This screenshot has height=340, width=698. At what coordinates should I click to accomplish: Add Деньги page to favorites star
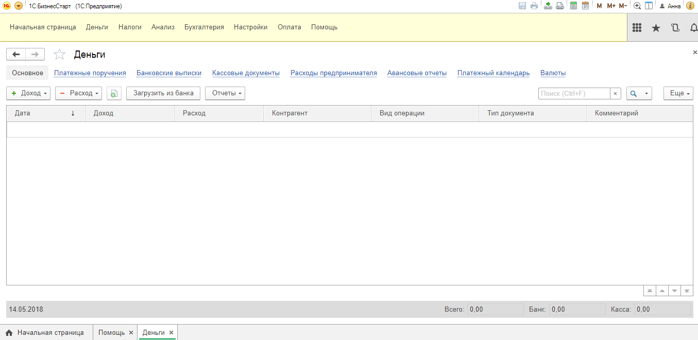tap(60, 54)
